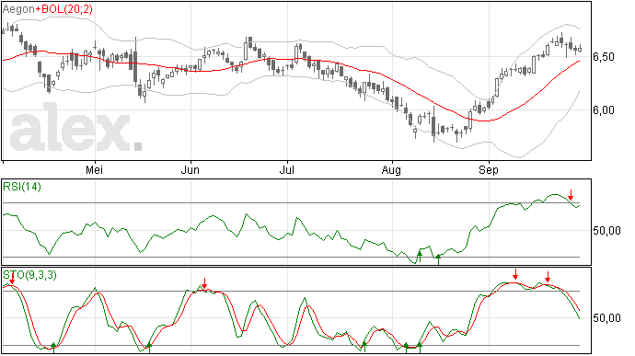Click the 6,00 price axis value

(604, 110)
